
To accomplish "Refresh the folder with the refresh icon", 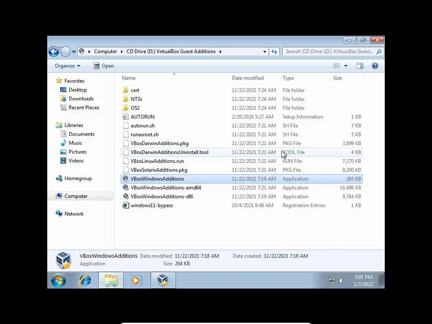I will pyautogui.click(x=274, y=51).
